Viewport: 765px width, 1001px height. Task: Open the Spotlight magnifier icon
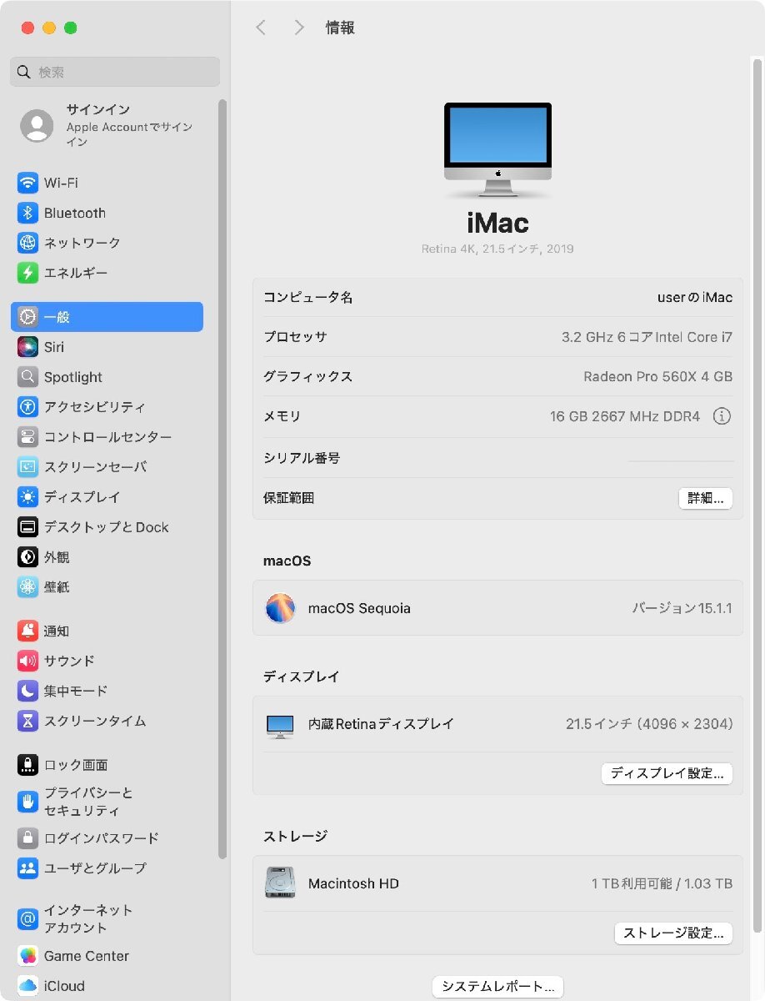(28, 377)
